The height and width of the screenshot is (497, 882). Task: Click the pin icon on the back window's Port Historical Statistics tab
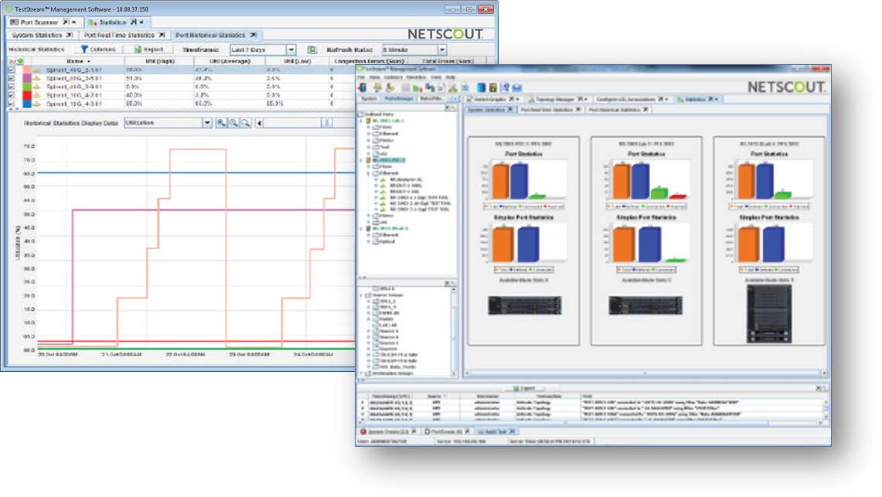pos(253,35)
